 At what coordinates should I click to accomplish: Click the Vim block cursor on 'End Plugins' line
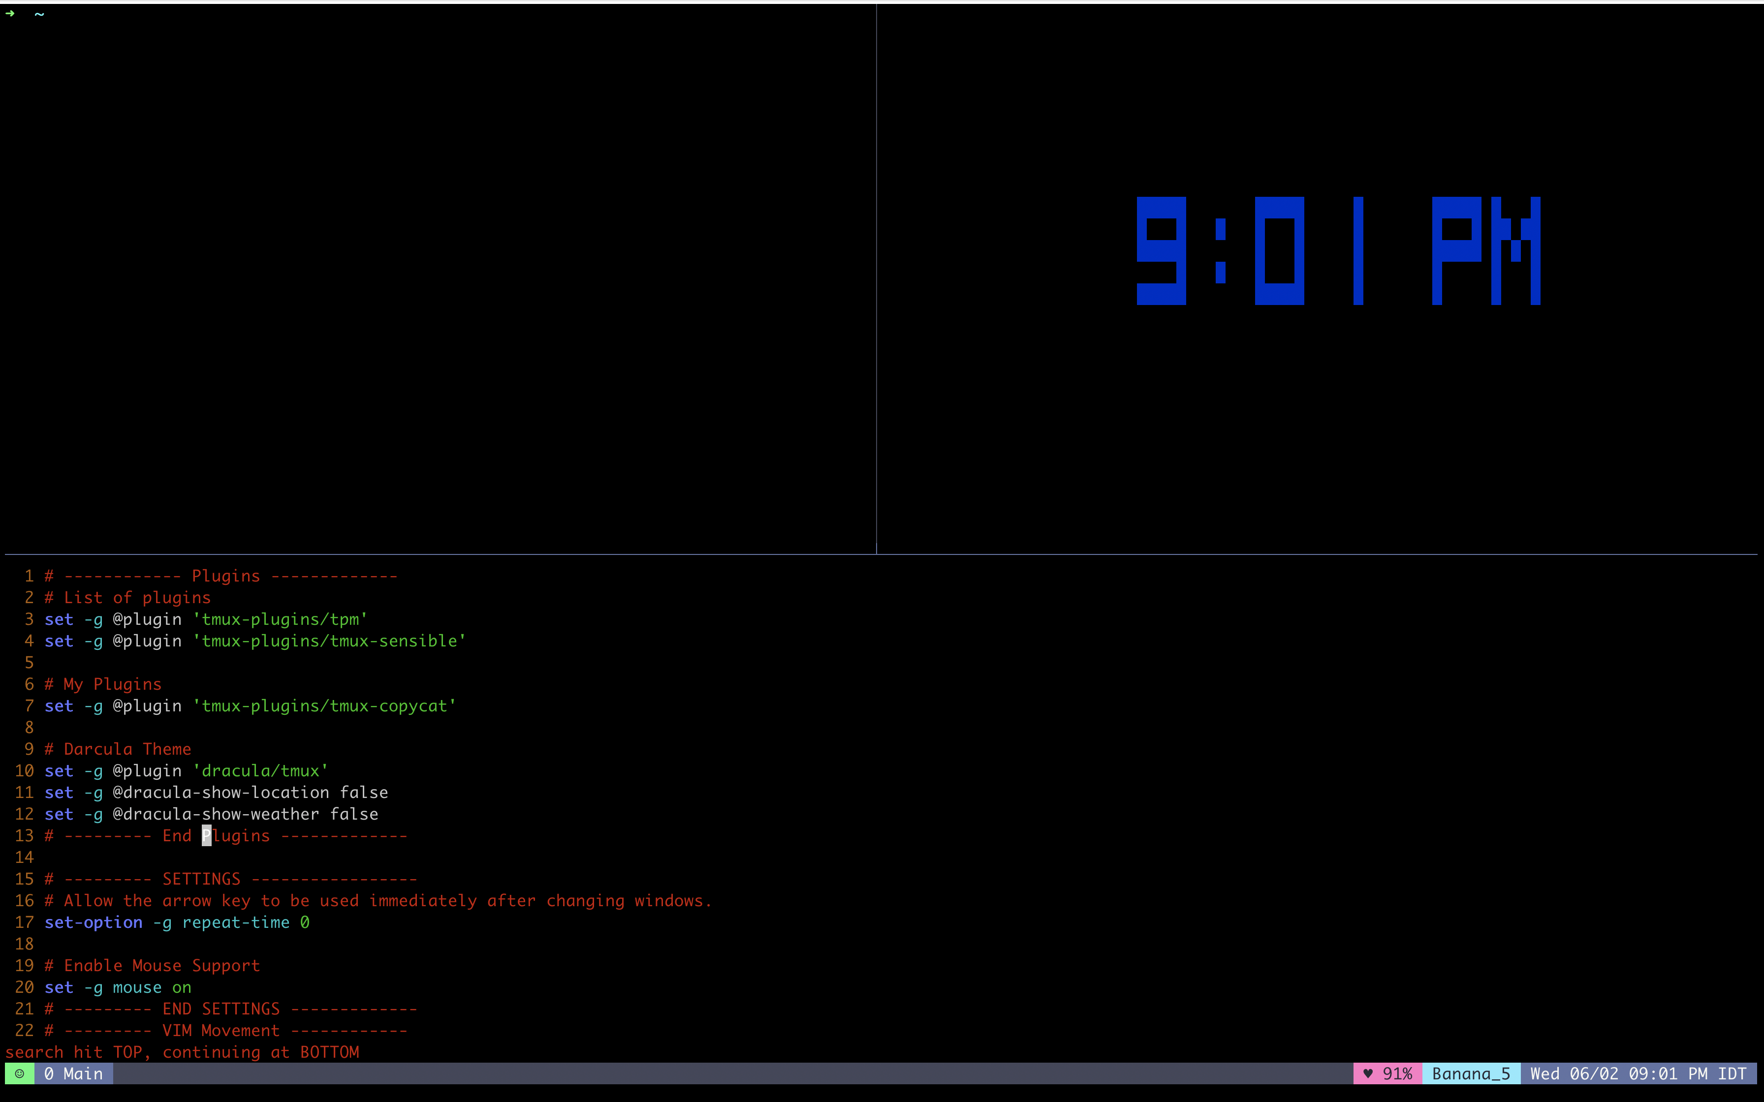[206, 835]
